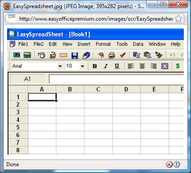Apply currency format dollar icon
Image resolution: width=191 pixels, height=173 pixels.
point(178,66)
